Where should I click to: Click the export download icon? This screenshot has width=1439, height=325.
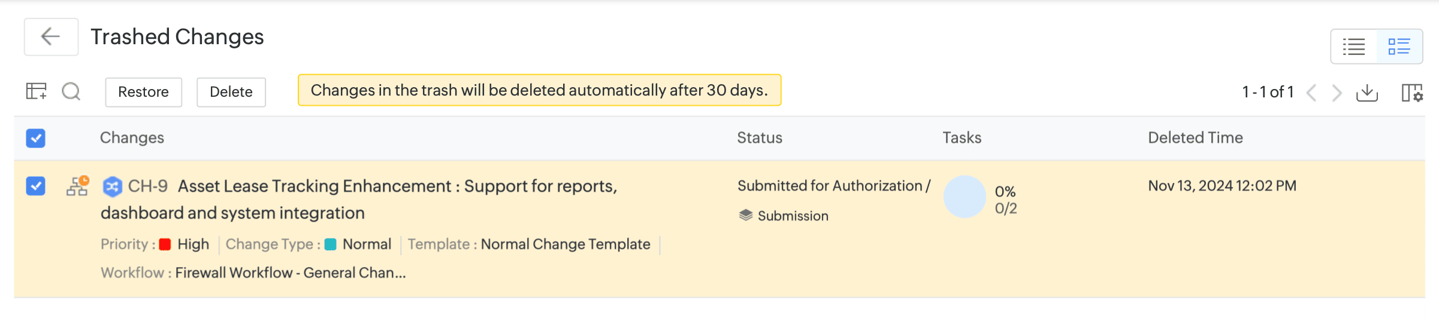pos(1367,93)
